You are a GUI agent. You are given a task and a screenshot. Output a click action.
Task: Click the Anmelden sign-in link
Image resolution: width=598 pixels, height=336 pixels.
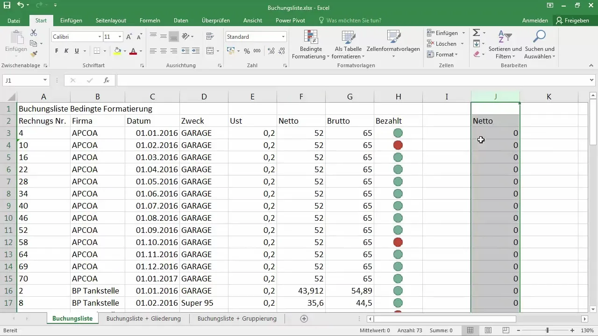coord(535,21)
